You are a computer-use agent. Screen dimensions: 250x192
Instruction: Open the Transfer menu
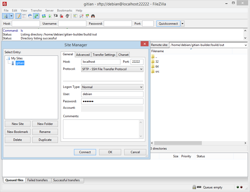coord(36,10)
